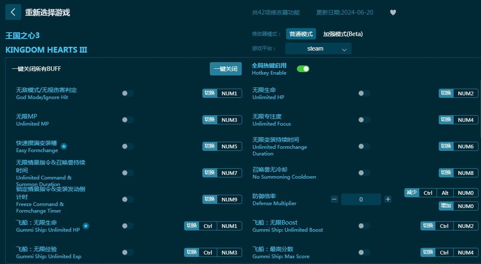Toggle Gummi Ship: Unlimited Boost switch
Image resolution: width=481 pixels, height=264 pixels.
point(364,226)
